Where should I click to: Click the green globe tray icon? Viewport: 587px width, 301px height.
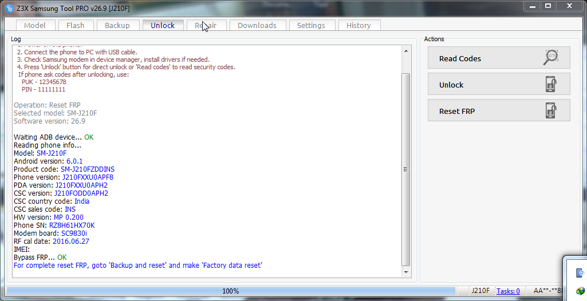coord(580,291)
